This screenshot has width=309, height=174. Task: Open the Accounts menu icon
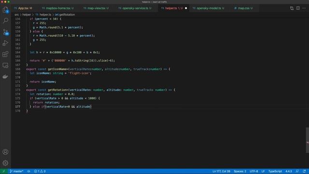click(5, 152)
